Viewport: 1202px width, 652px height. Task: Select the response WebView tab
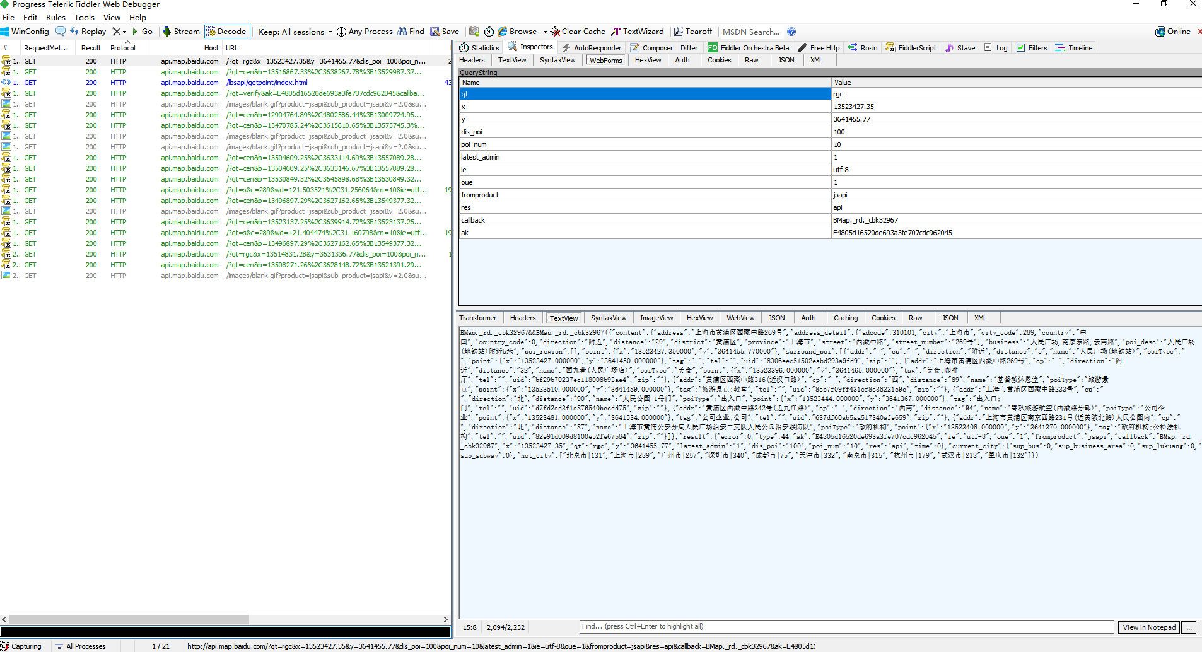(x=740, y=318)
